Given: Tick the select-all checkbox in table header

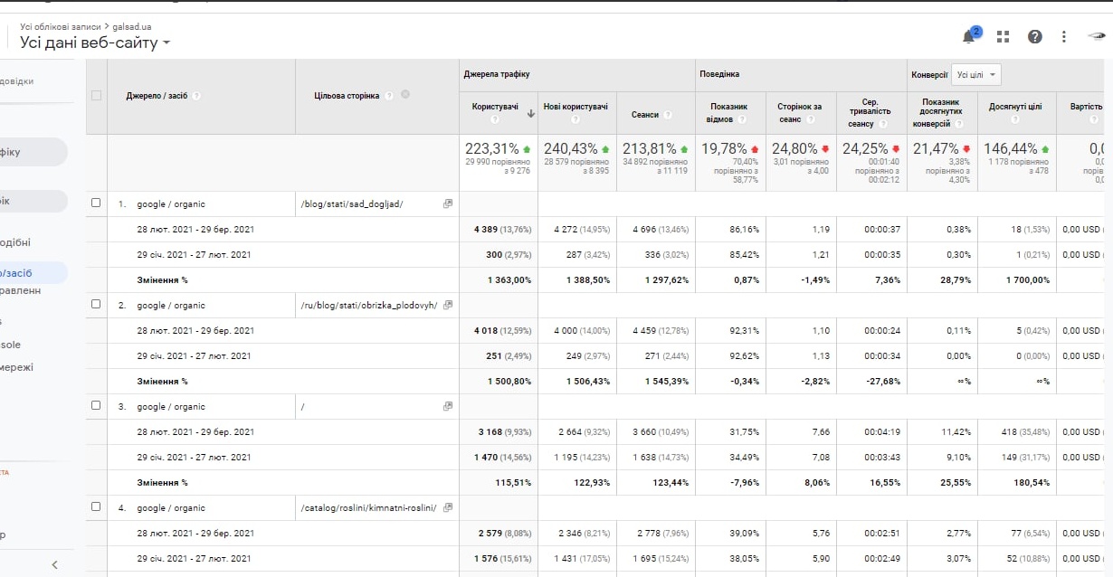Looking at the screenshot, I should 96,96.
